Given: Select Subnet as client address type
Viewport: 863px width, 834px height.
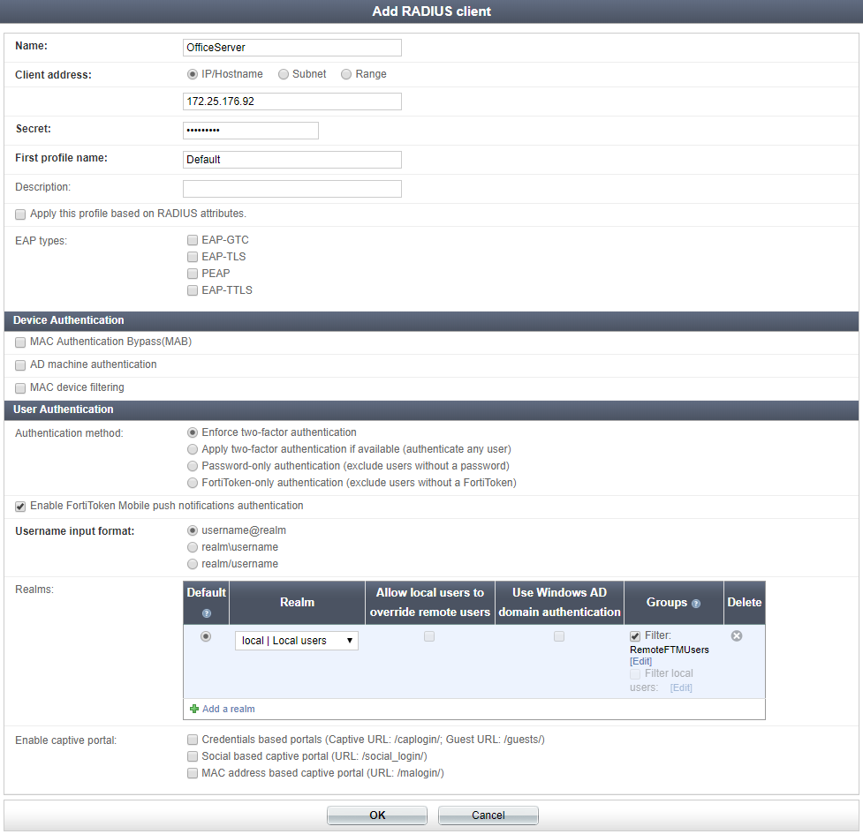Looking at the screenshot, I should (284, 74).
